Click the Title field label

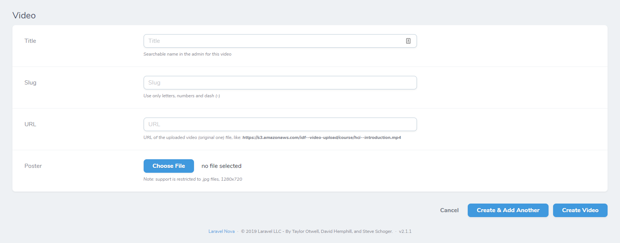tap(30, 41)
